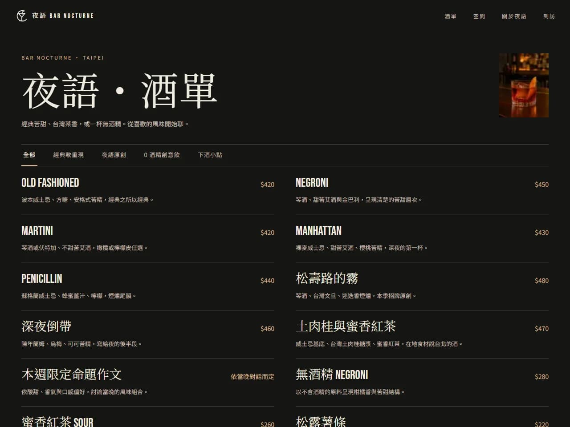The image size is (570, 427).
Task: Click the 松壽路的霧 item title
Action: pyautogui.click(x=327, y=278)
